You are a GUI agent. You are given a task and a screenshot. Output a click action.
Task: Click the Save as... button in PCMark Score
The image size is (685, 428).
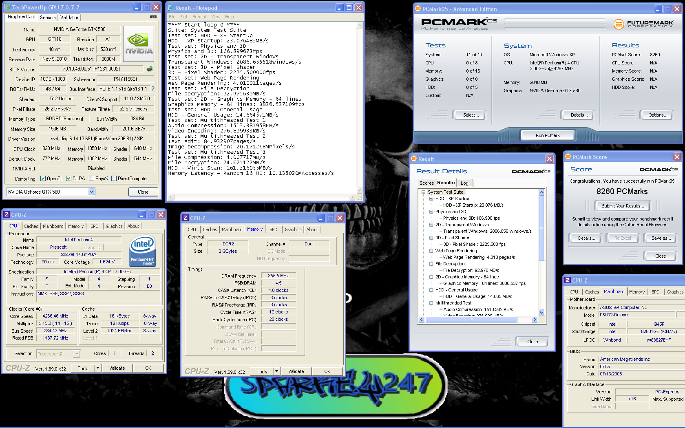pyautogui.click(x=661, y=238)
